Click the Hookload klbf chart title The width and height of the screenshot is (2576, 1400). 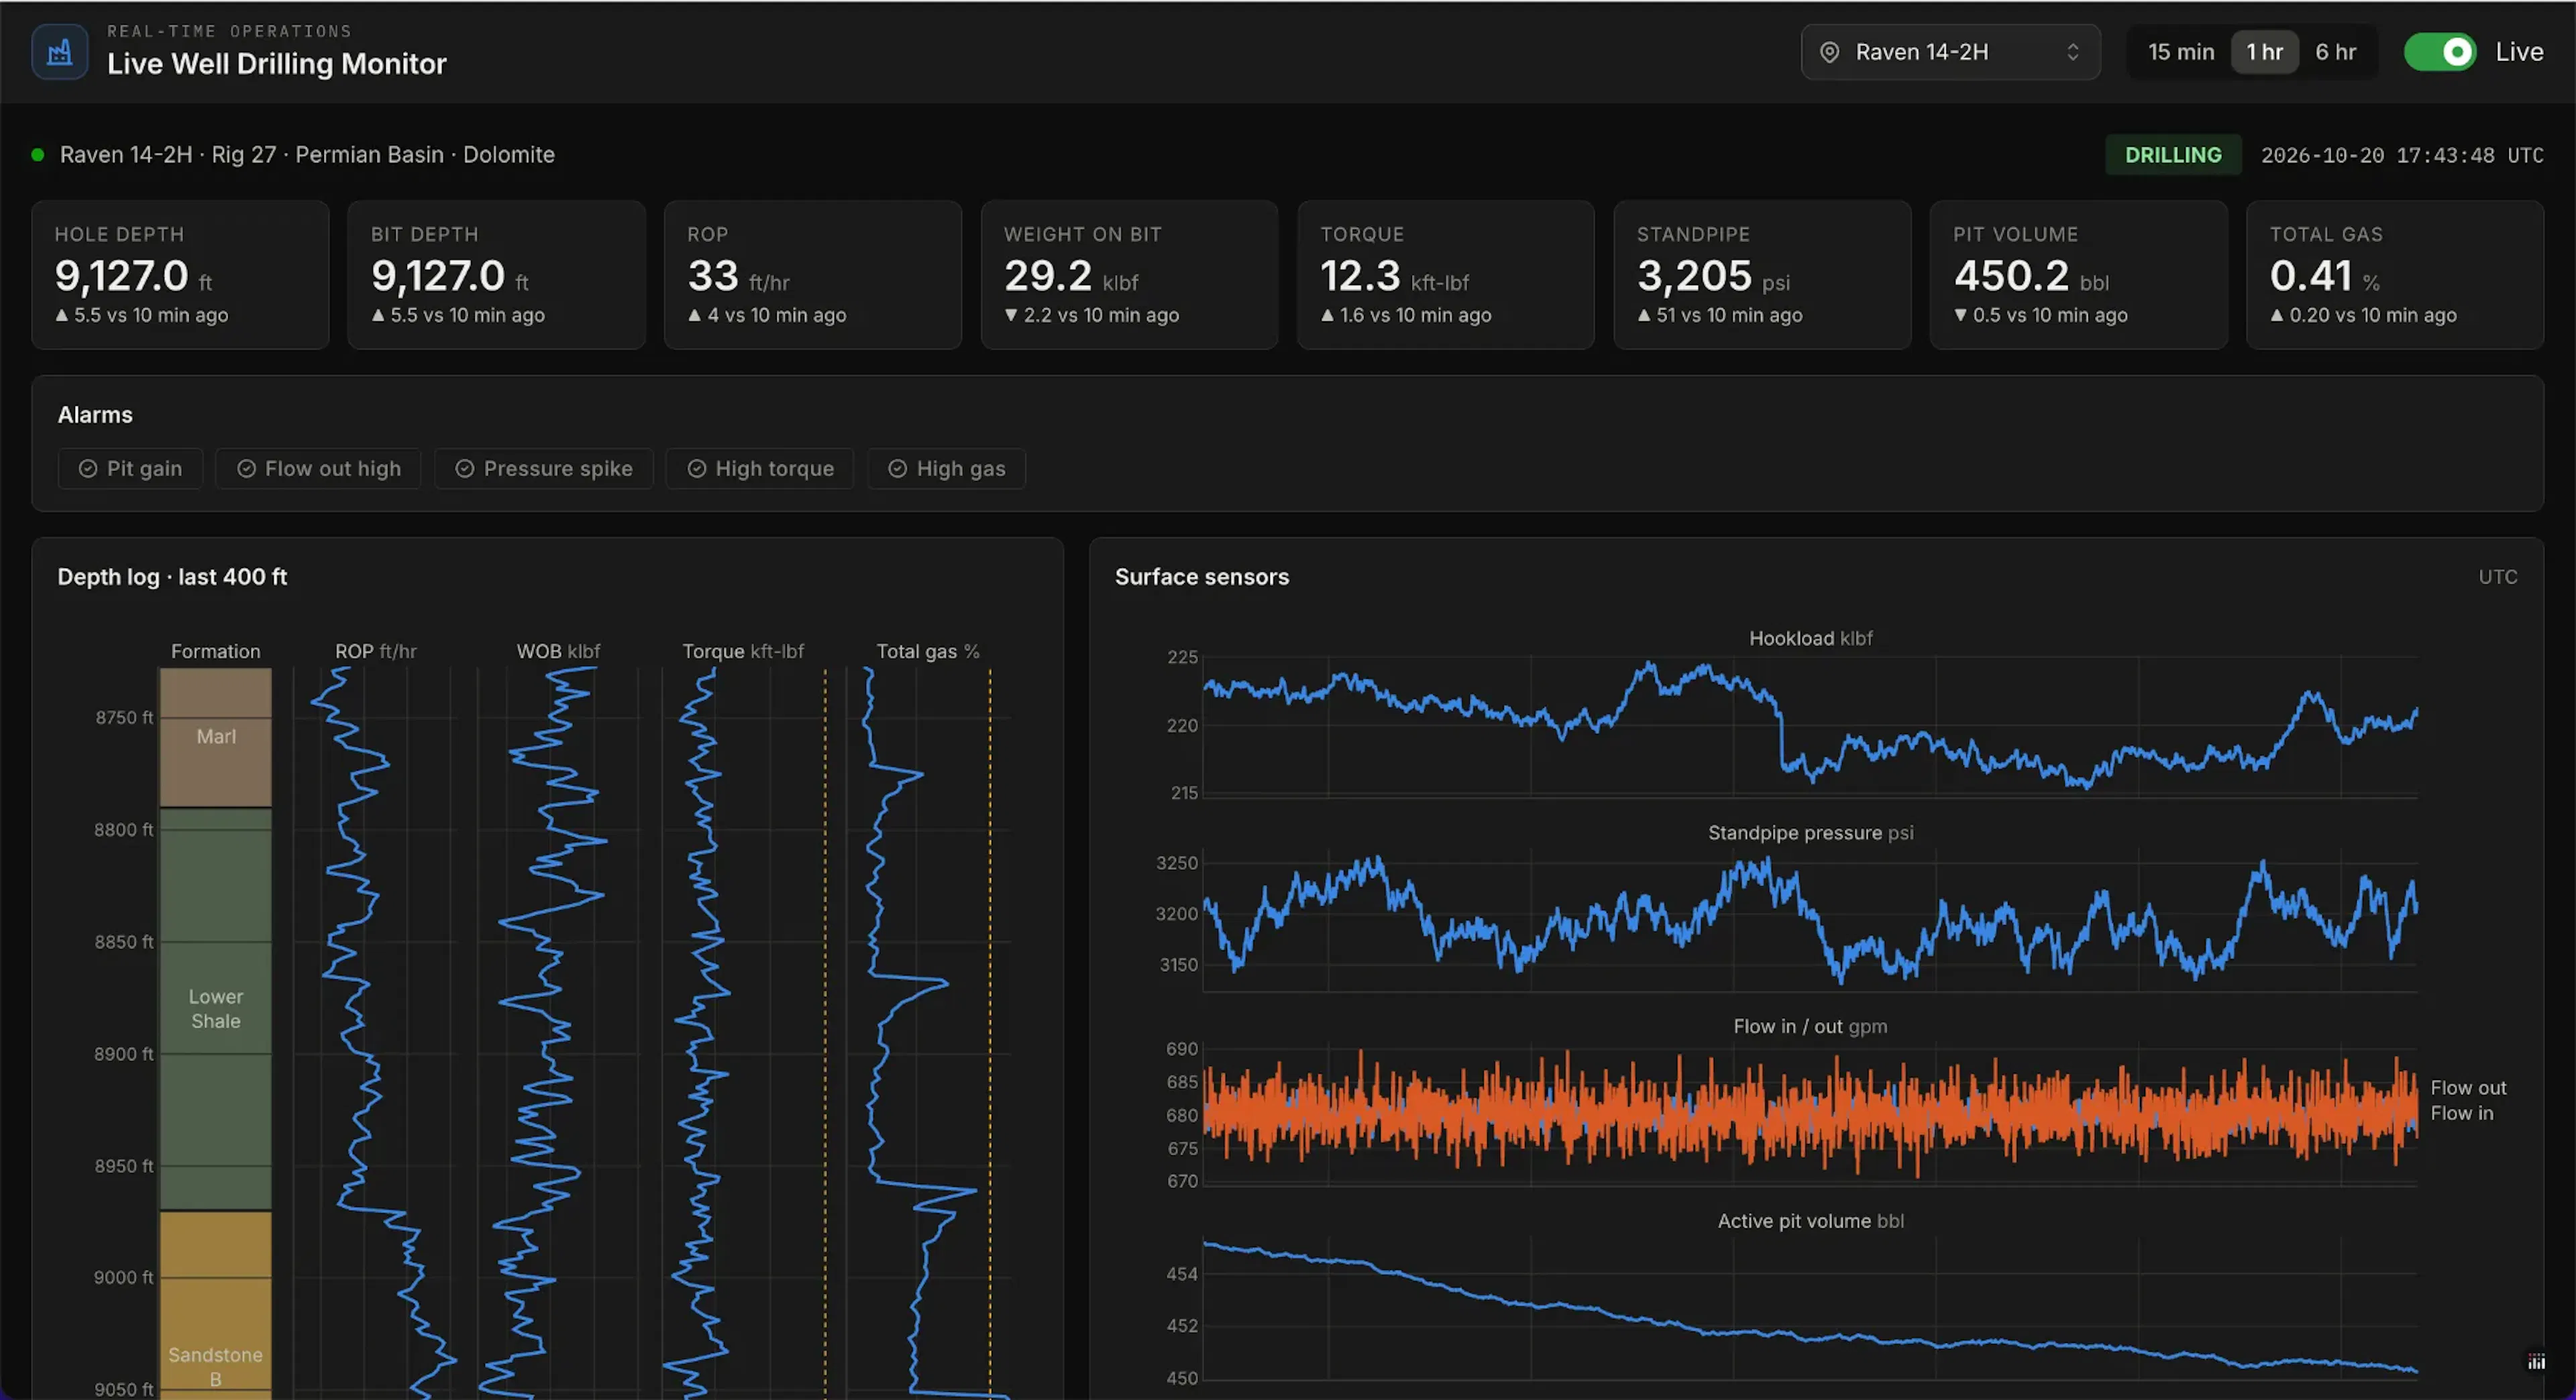click(x=1810, y=638)
